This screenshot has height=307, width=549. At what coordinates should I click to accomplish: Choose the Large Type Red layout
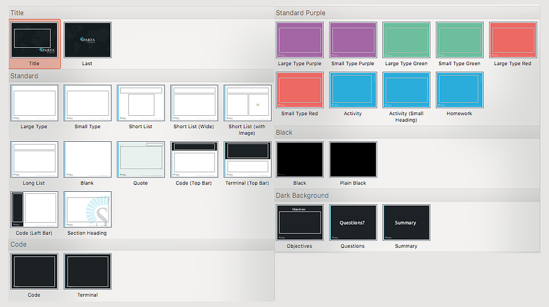coord(513,40)
